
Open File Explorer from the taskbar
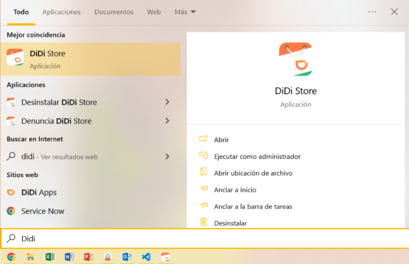point(30,257)
